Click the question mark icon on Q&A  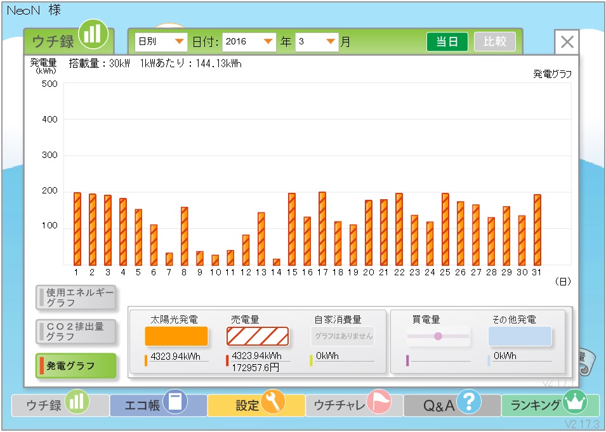(469, 402)
